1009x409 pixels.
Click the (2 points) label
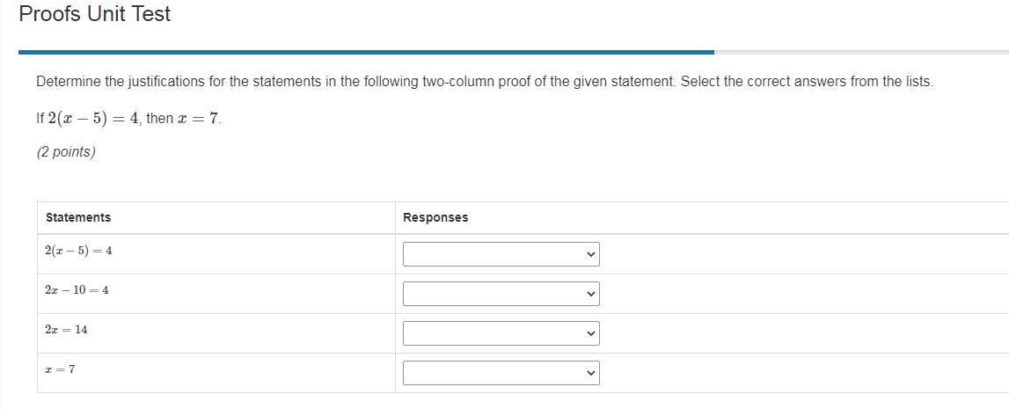(x=66, y=151)
